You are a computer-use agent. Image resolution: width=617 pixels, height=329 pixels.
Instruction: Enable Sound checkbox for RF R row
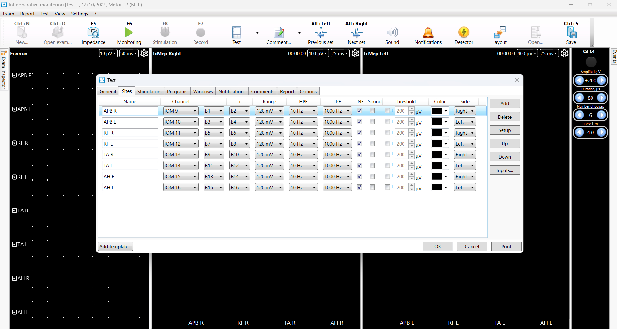(372, 133)
